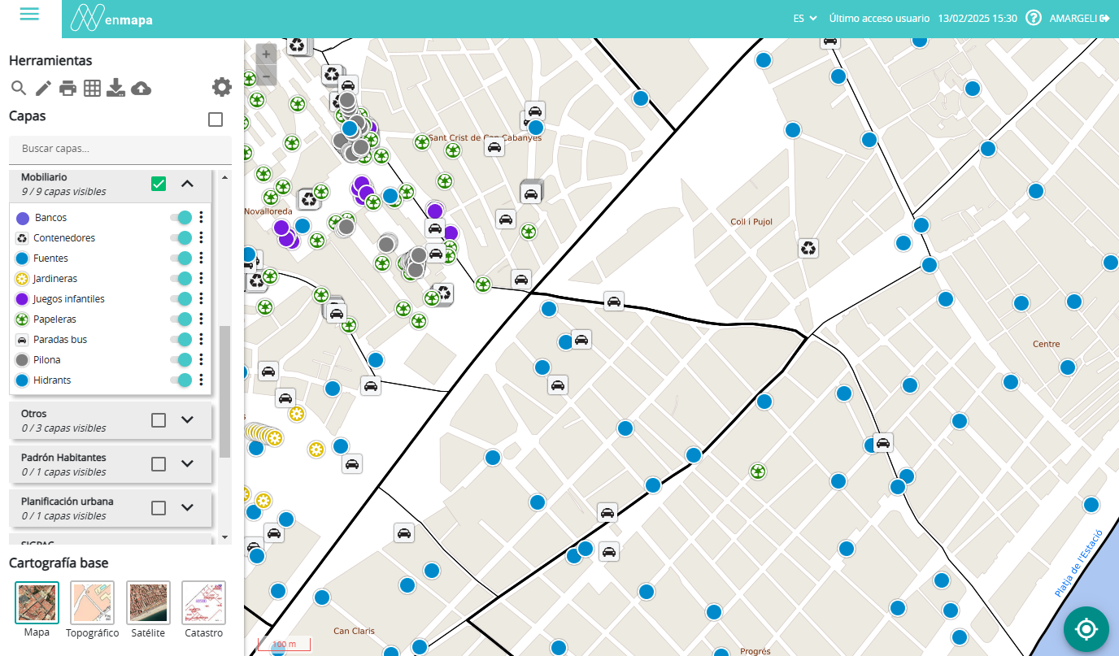Open options menu for Fuentes layer

pyautogui.click(x=201, y=258)
